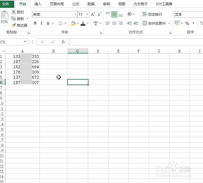Viewport: 203px width, 183px height.
Task: Open alignment settings dialog launcher
Action: click(x=171, y=33)
